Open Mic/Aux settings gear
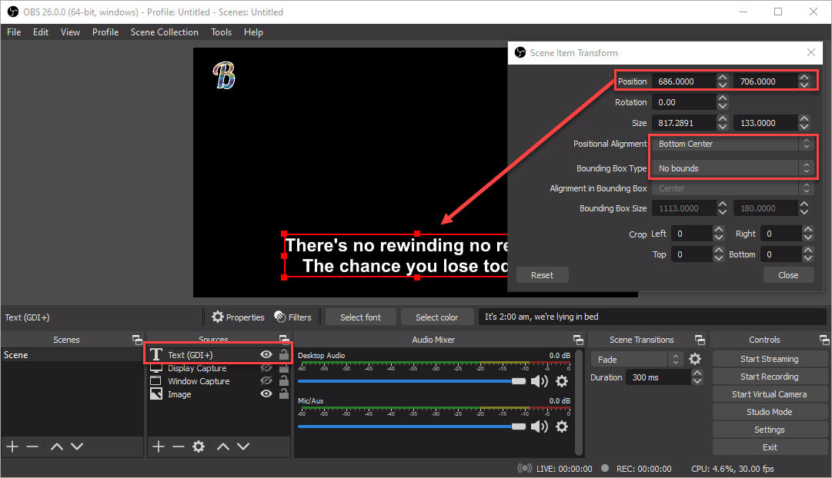The height and width of the screenshot is (478, 832). coord(562,427)
